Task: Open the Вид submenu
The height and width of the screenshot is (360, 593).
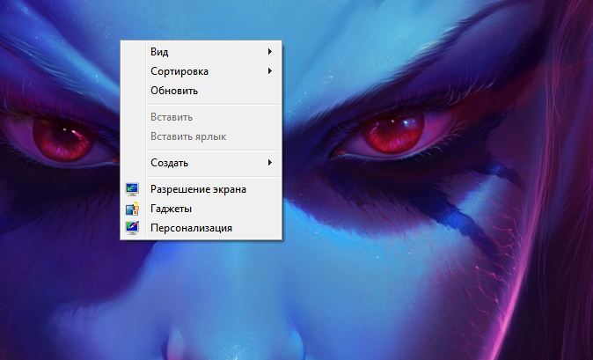Action: 201,52
